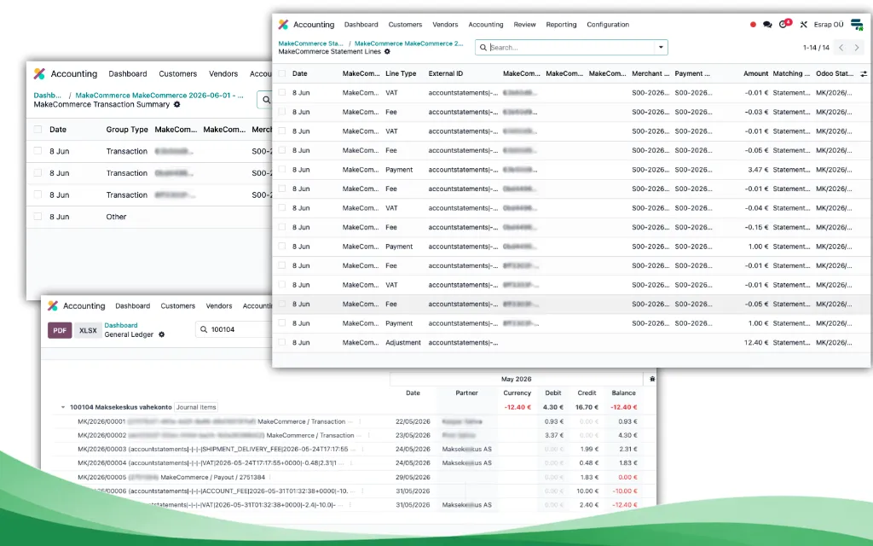Click the magnifier icon in Transaction Summary window
873x546 pixels.
click(x=266, y=100)
